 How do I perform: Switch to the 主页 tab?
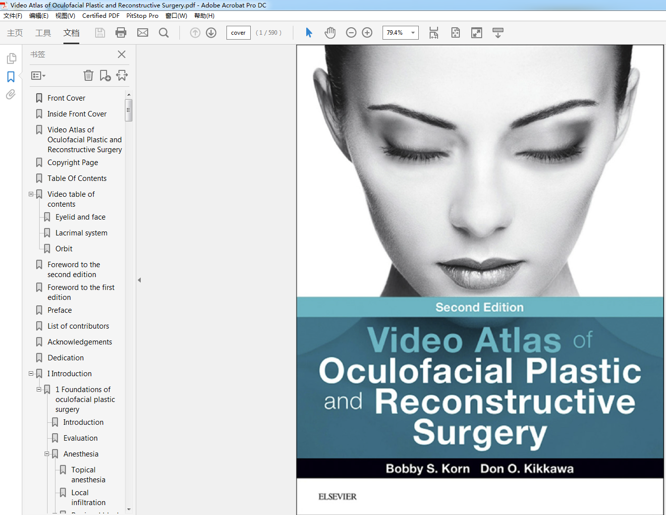[x=15, y=33]
